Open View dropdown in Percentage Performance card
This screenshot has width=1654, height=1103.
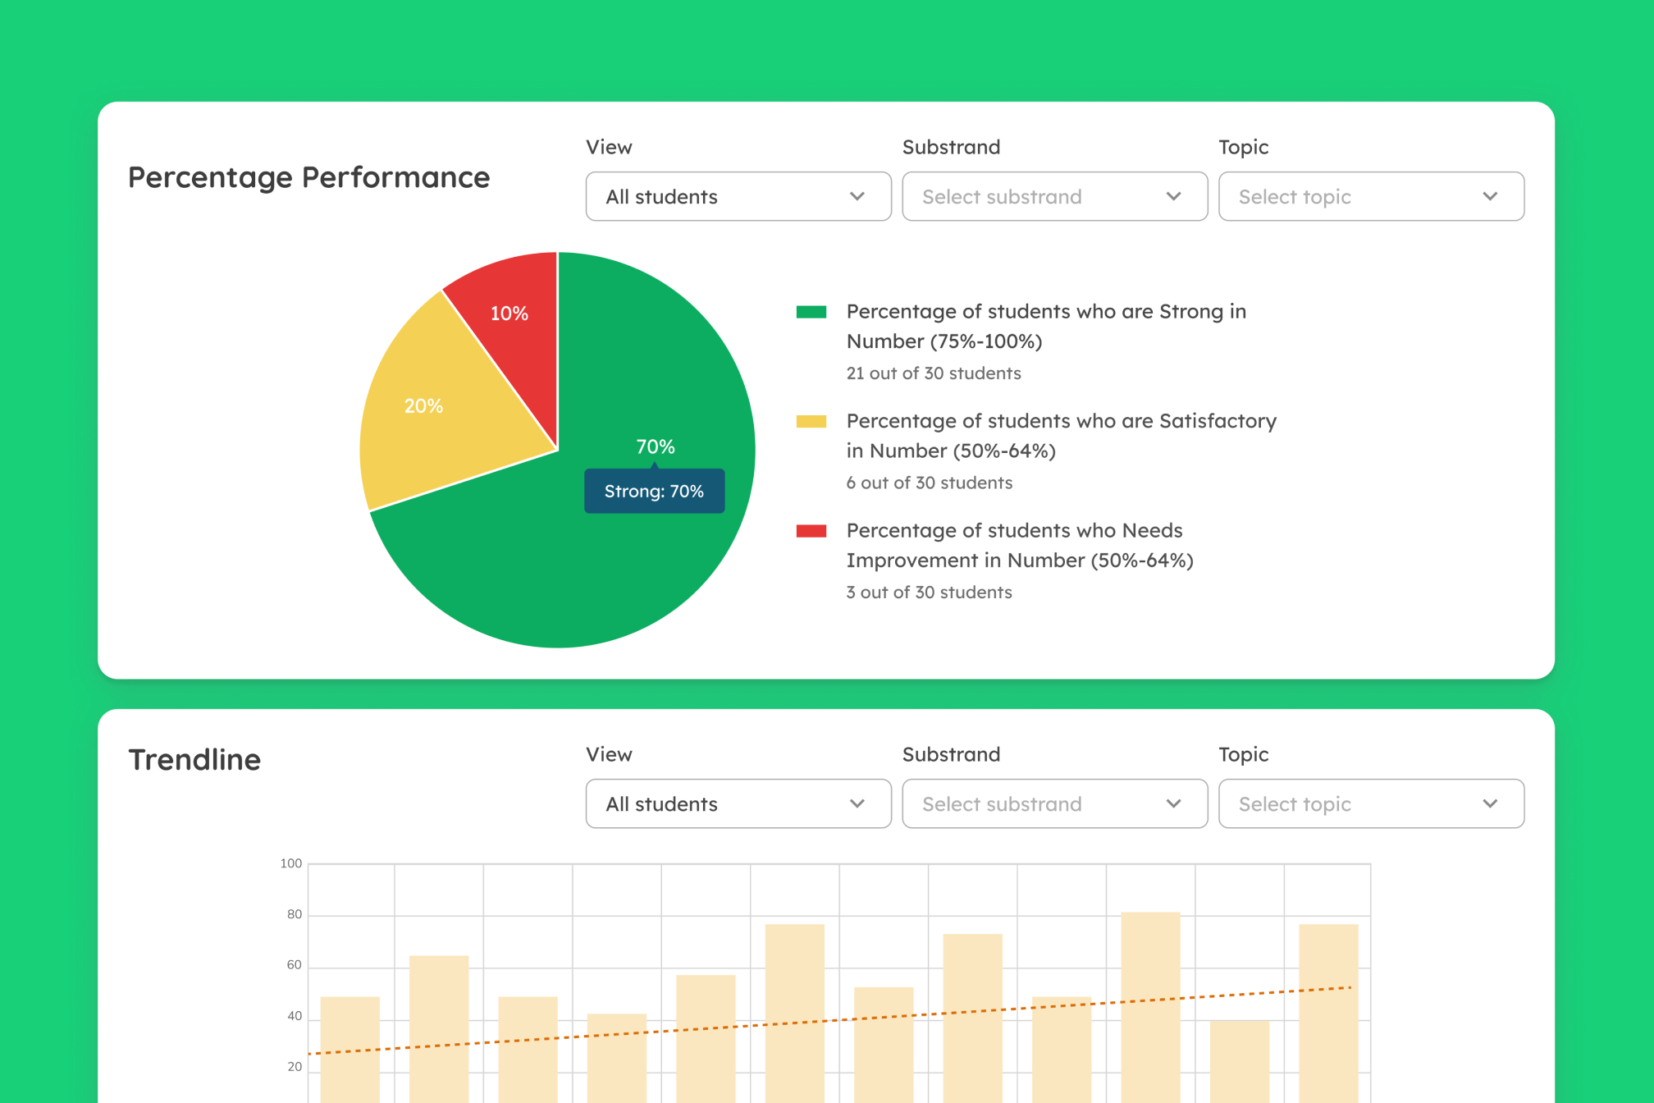click(738, 196)
